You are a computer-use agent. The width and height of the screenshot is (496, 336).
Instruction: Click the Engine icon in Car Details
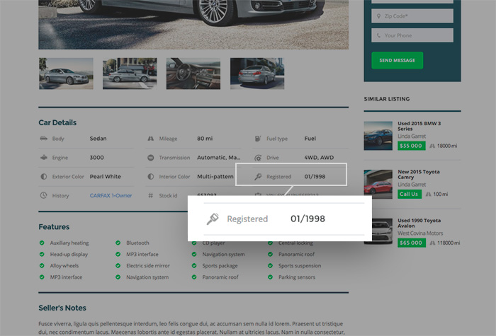[43, 158]
